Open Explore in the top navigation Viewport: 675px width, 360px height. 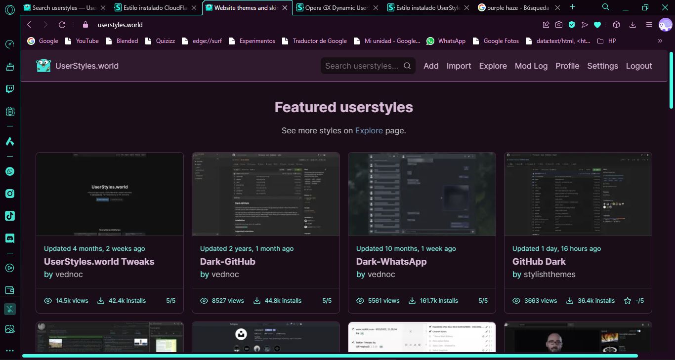click(493, 66)
